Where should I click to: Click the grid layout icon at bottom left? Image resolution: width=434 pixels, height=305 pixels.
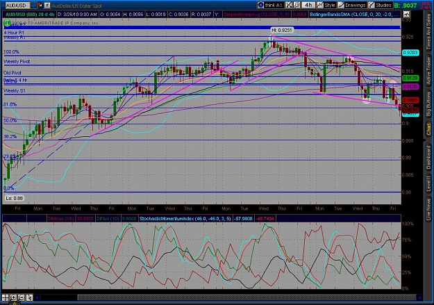point(5,297)
